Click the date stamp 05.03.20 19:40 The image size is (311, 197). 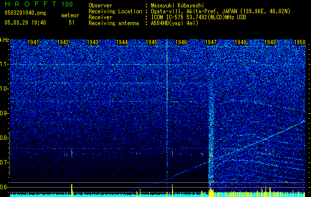[x=25, y=22]
